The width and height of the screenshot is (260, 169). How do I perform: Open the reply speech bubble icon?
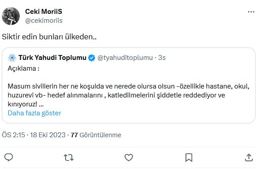tap(9, 157)
